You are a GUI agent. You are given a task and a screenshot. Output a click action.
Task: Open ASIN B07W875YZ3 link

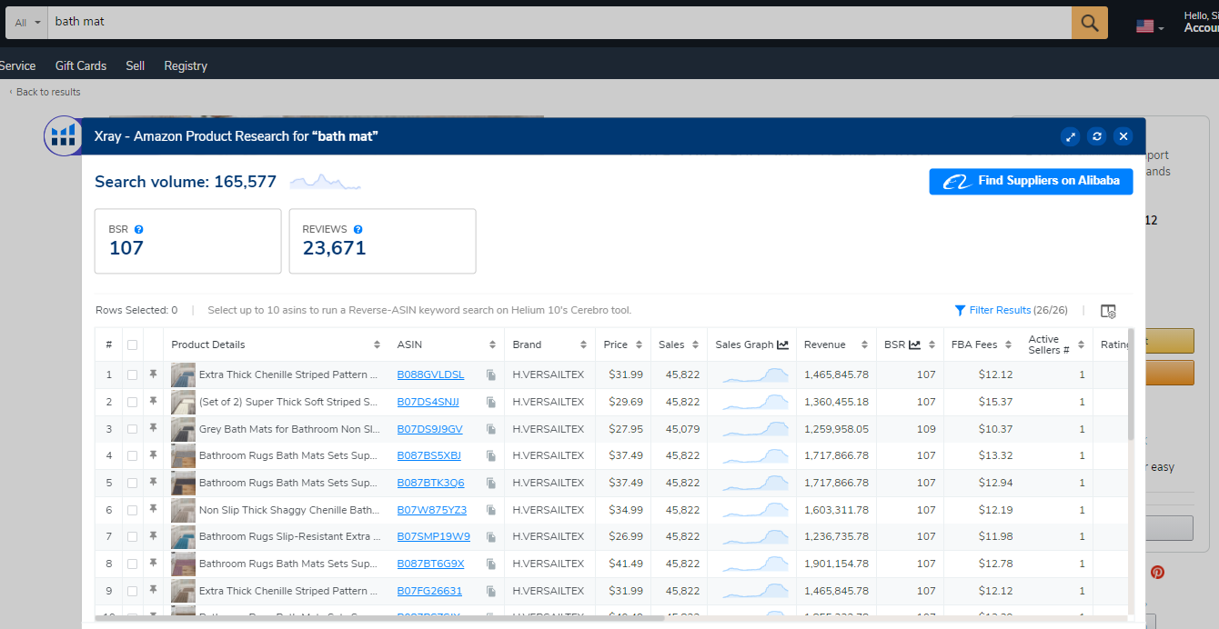pos(431,510)
